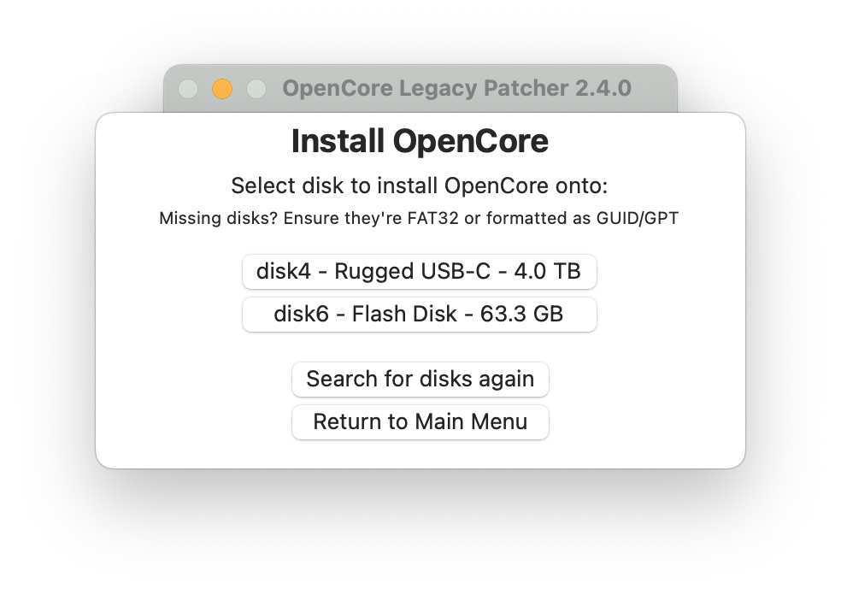Choose disk6 Flash Disk 63.3 GB

point(419,315)
